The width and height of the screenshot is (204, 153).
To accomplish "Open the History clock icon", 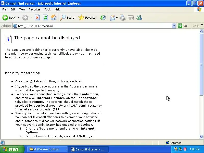I will click(x=103, y=18).
